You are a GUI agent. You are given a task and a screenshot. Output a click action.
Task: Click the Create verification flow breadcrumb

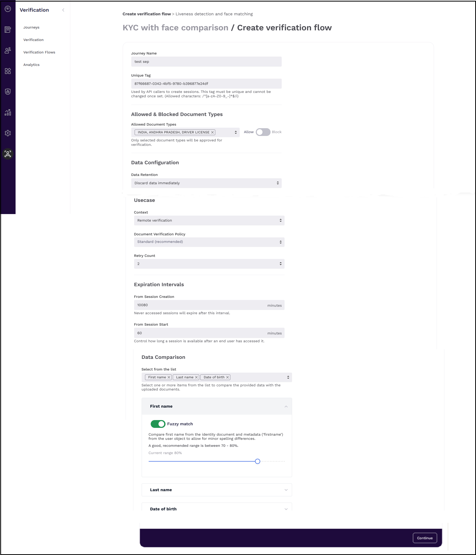click(x=147, y=14)
